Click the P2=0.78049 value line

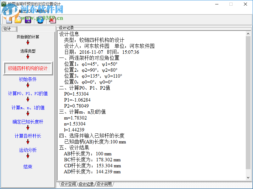[x=76, y=106]
